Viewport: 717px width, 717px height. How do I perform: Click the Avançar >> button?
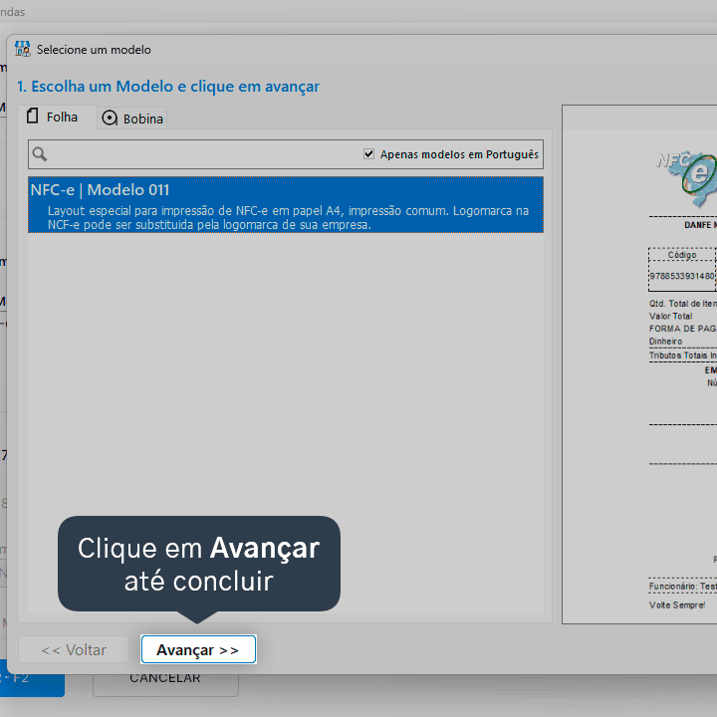click(198, 649)
